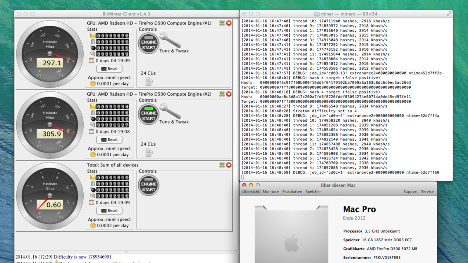Click bomb icon in GPU #2 stats

tap(93, 119)
